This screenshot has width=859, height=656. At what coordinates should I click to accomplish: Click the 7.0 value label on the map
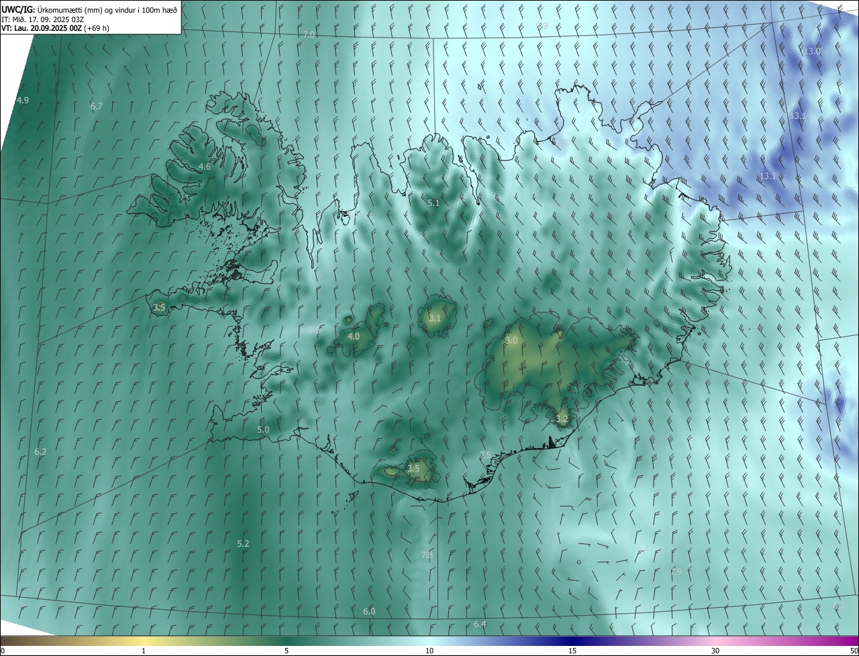pyautogui.click(x=309, y=34)
